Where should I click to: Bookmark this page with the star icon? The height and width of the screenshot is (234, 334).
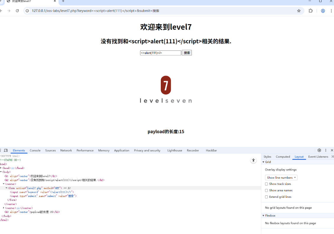[299, 11]
